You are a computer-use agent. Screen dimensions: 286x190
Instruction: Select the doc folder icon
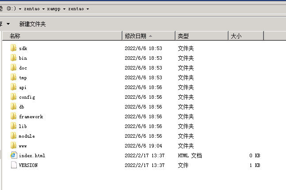click(13, 68)
